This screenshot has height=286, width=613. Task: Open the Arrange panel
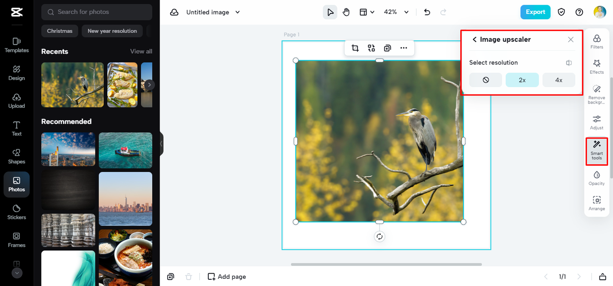(x=597, y=203)
